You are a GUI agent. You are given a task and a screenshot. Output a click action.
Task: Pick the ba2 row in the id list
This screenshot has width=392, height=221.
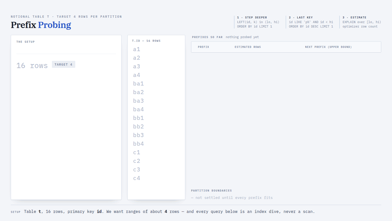click(138, 92)
